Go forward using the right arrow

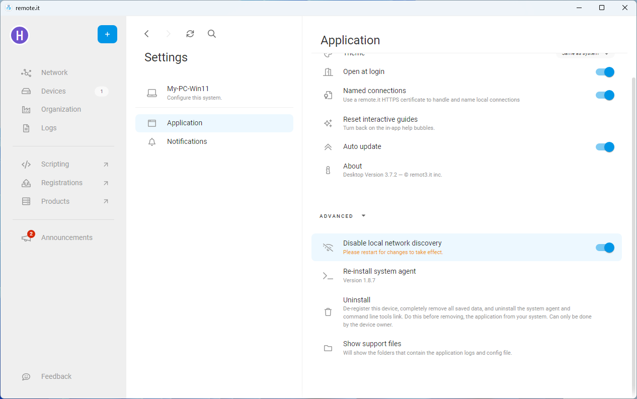coord(168,34)
